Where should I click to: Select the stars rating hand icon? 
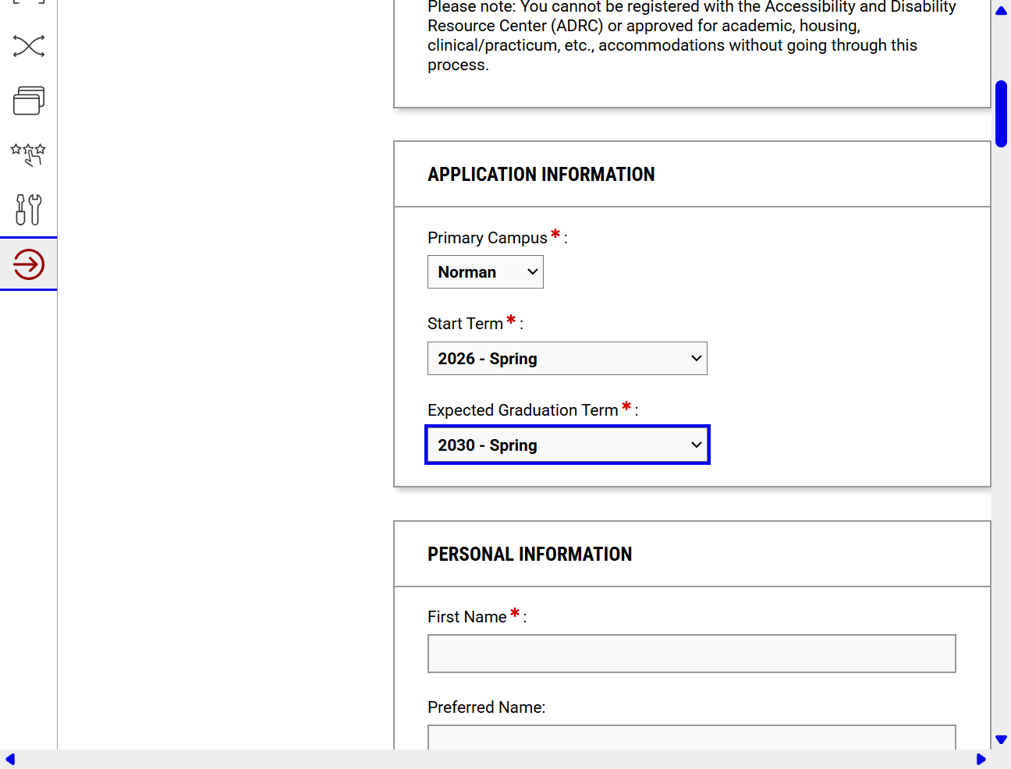tap(29, 154)
